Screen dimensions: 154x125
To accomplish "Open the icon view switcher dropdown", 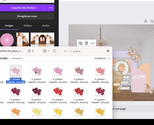I will pyautogui.click(x=31, y=51).
